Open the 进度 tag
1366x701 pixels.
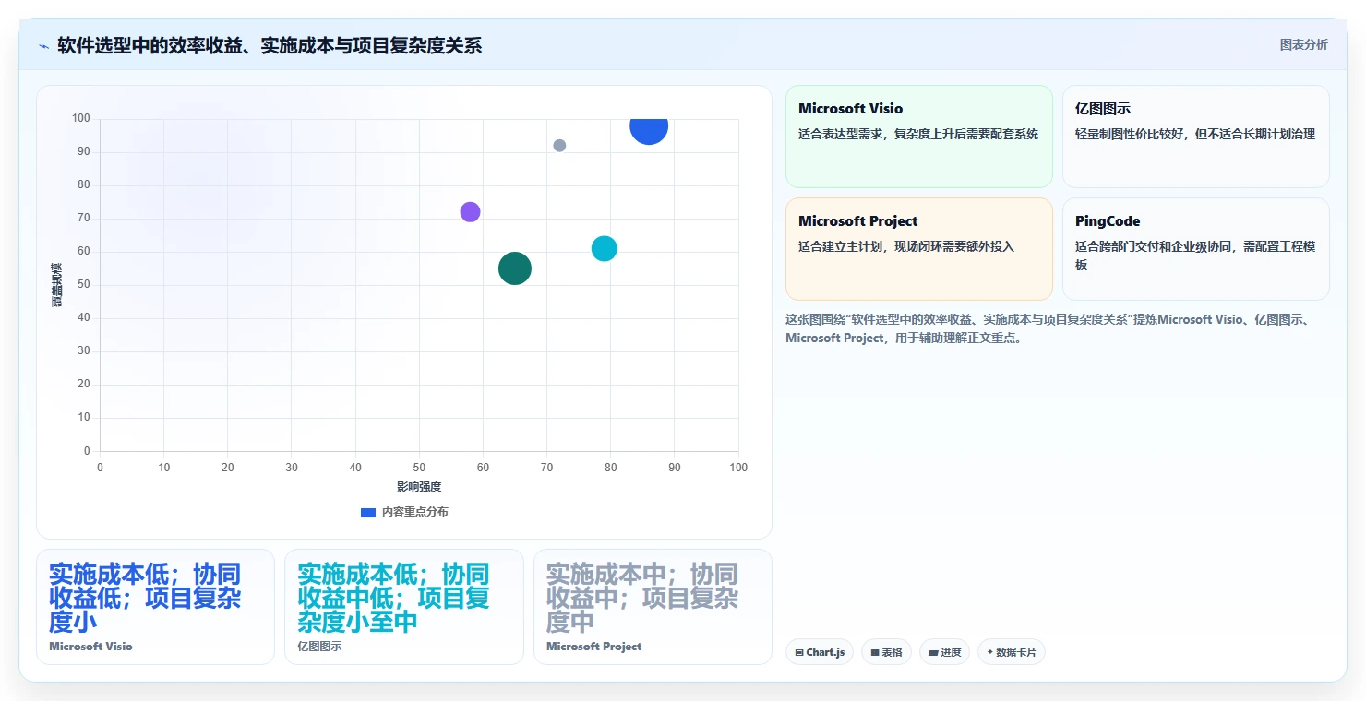(944, 652)
